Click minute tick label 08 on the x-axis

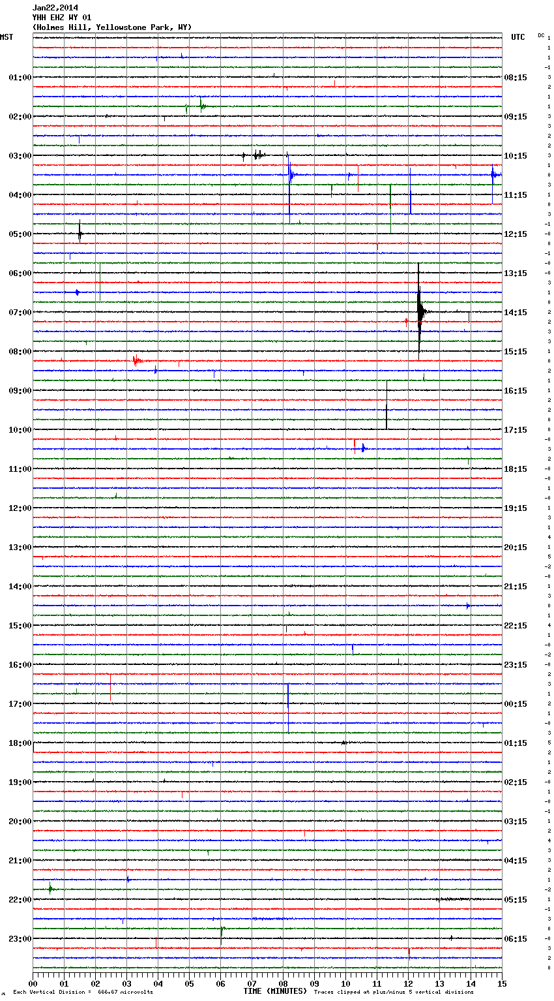[x=283, y=984]
